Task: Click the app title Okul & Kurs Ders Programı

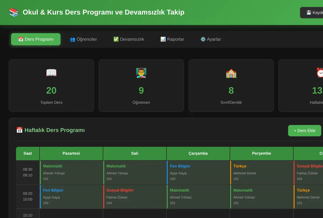Action: coord(104,12)
